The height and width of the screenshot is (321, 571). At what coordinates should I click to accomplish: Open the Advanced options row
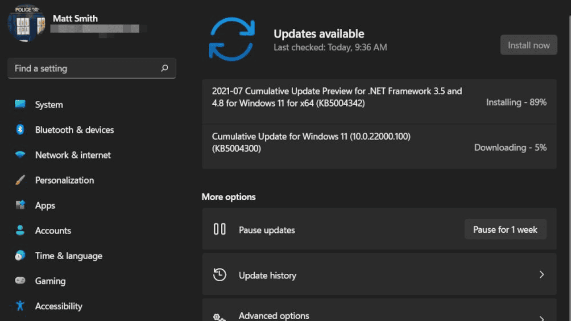click(379, 310)
